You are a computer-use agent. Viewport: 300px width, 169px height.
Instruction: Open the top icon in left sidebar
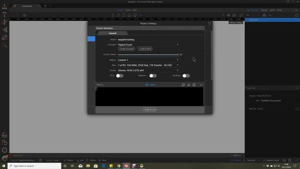[4, 7]
